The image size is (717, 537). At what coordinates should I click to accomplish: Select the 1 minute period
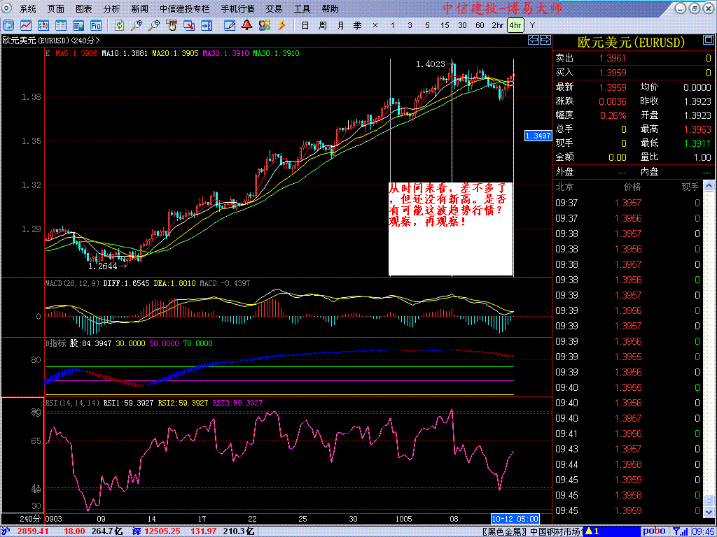pyautogui.click(x=392, y=25)
